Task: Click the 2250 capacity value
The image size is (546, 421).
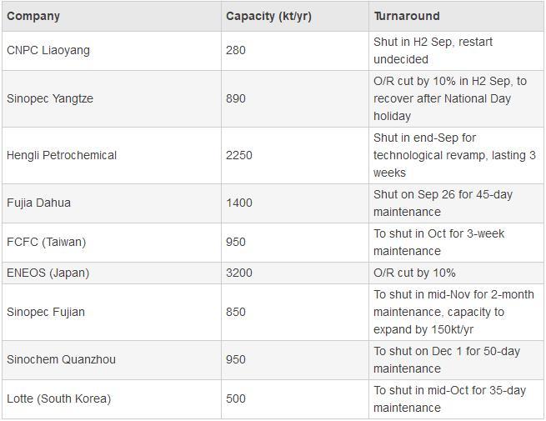Action: (x=239, y=155)
